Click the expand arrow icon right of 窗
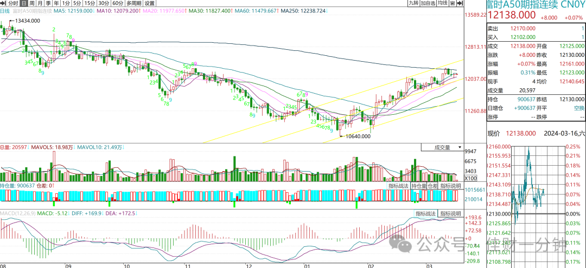586x268 pixels. pyautogui.click(x=460, y=3)
